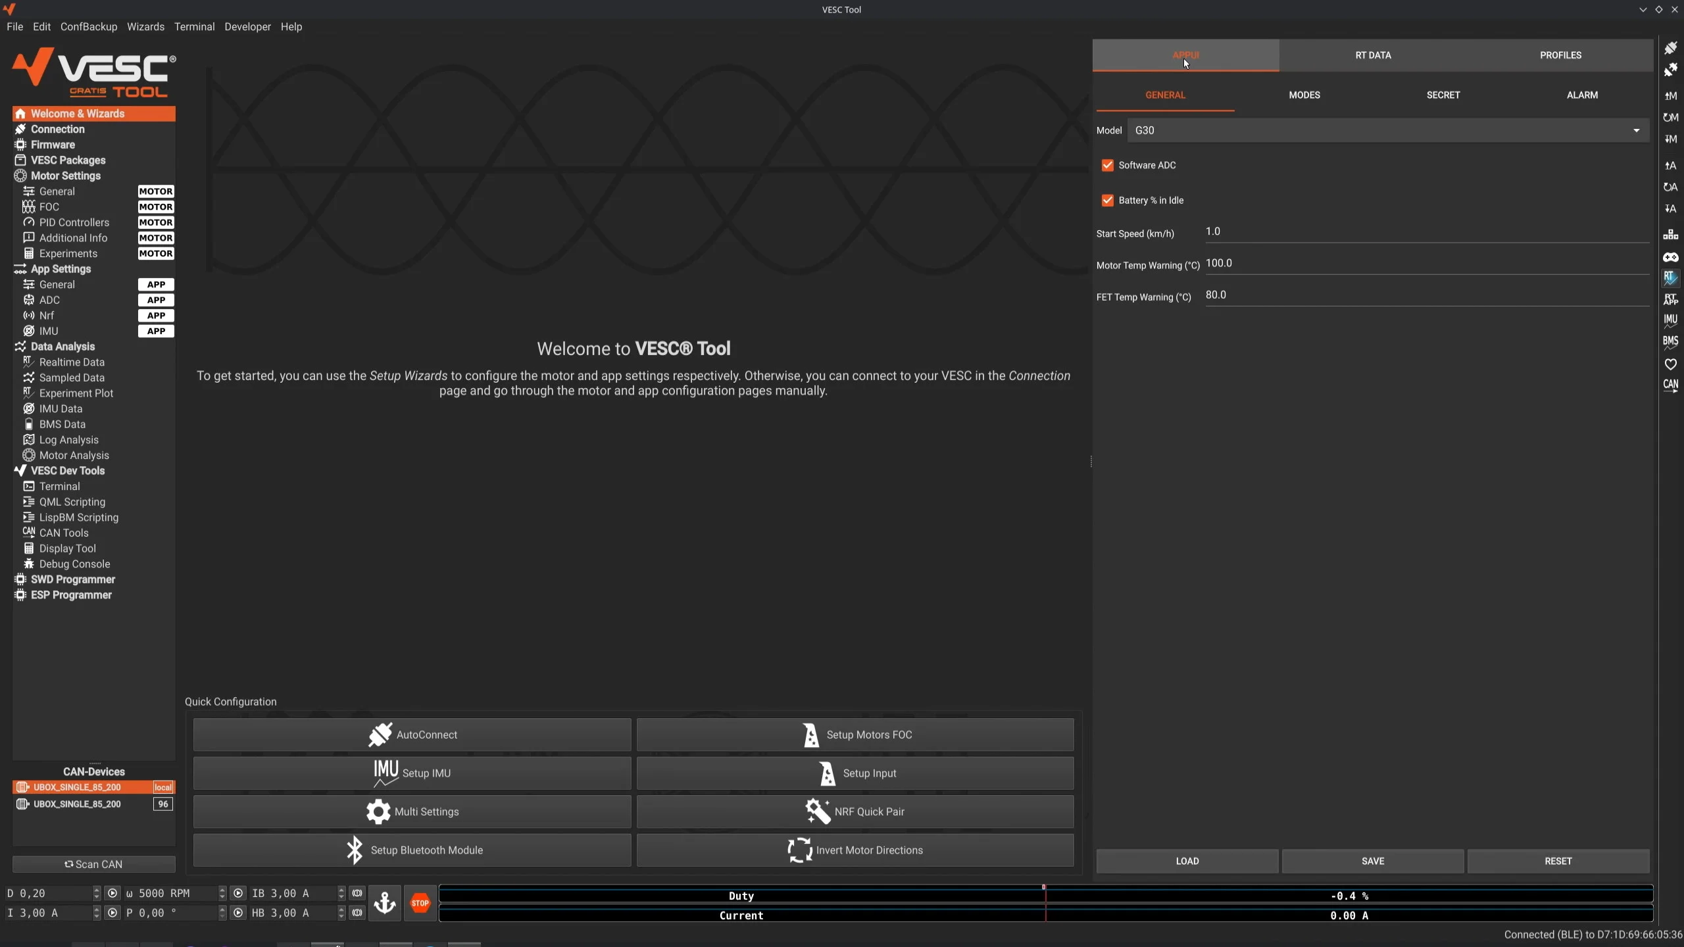This screenshot has height=947, width=1684.
Task: Click the Read App Configuration (↑A) icon
Action: click(1670, 166)
